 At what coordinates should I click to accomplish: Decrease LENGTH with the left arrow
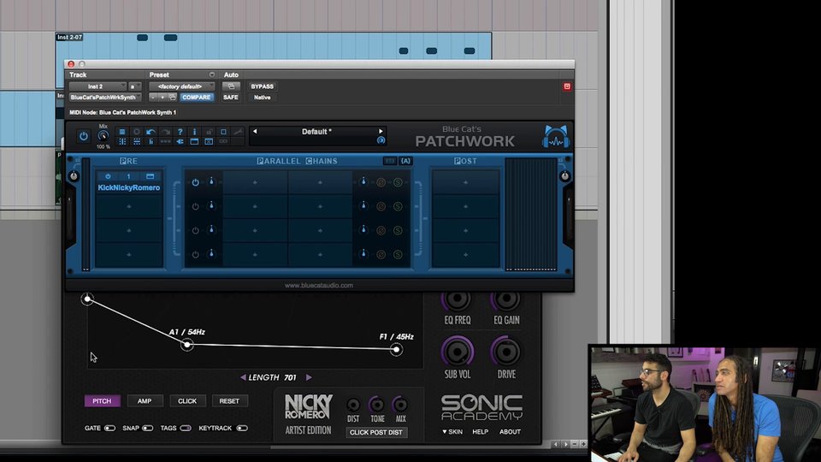tap(243, 377)
